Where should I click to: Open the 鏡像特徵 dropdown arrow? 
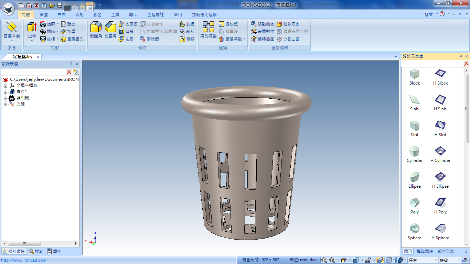[245, 39]
